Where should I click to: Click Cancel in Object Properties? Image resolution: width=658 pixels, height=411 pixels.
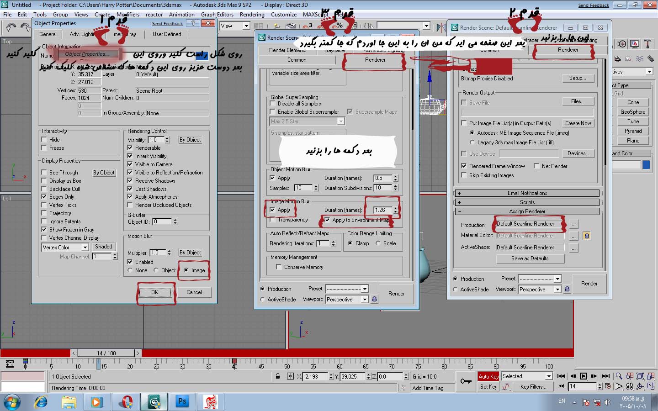pos(194,292)
